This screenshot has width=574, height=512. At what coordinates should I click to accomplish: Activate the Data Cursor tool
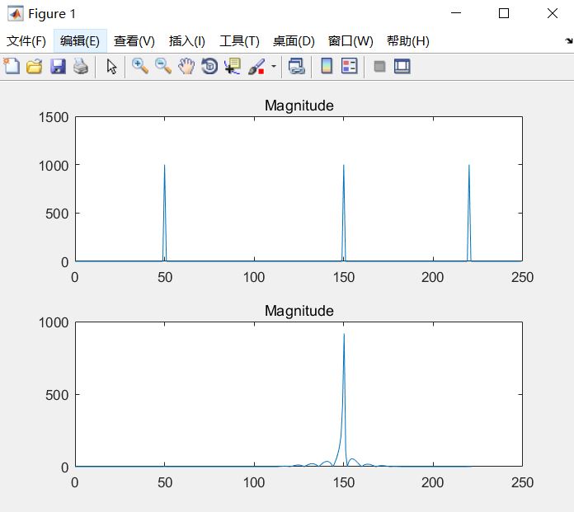(233, 66)
